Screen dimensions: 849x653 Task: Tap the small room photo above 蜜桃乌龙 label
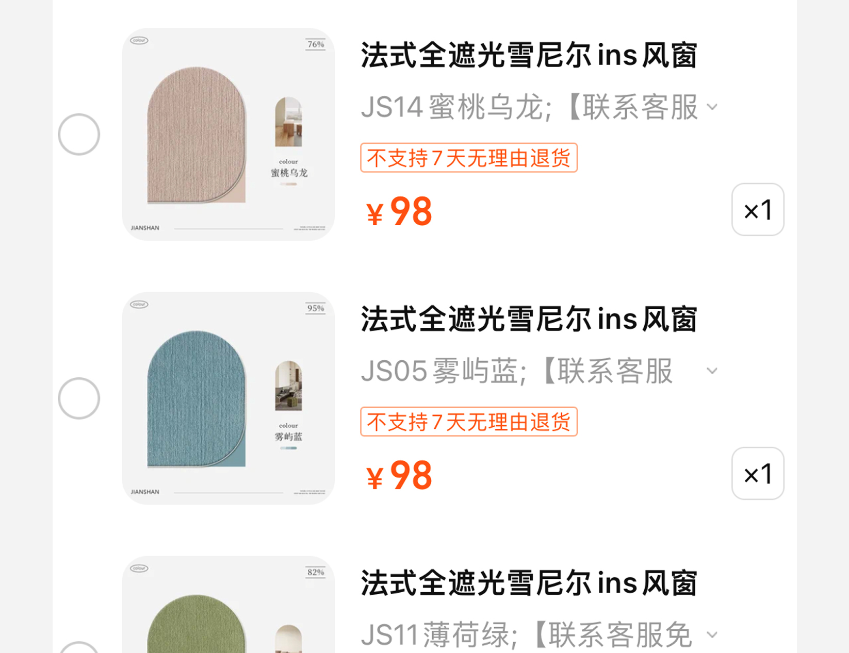tap(288, 122)
